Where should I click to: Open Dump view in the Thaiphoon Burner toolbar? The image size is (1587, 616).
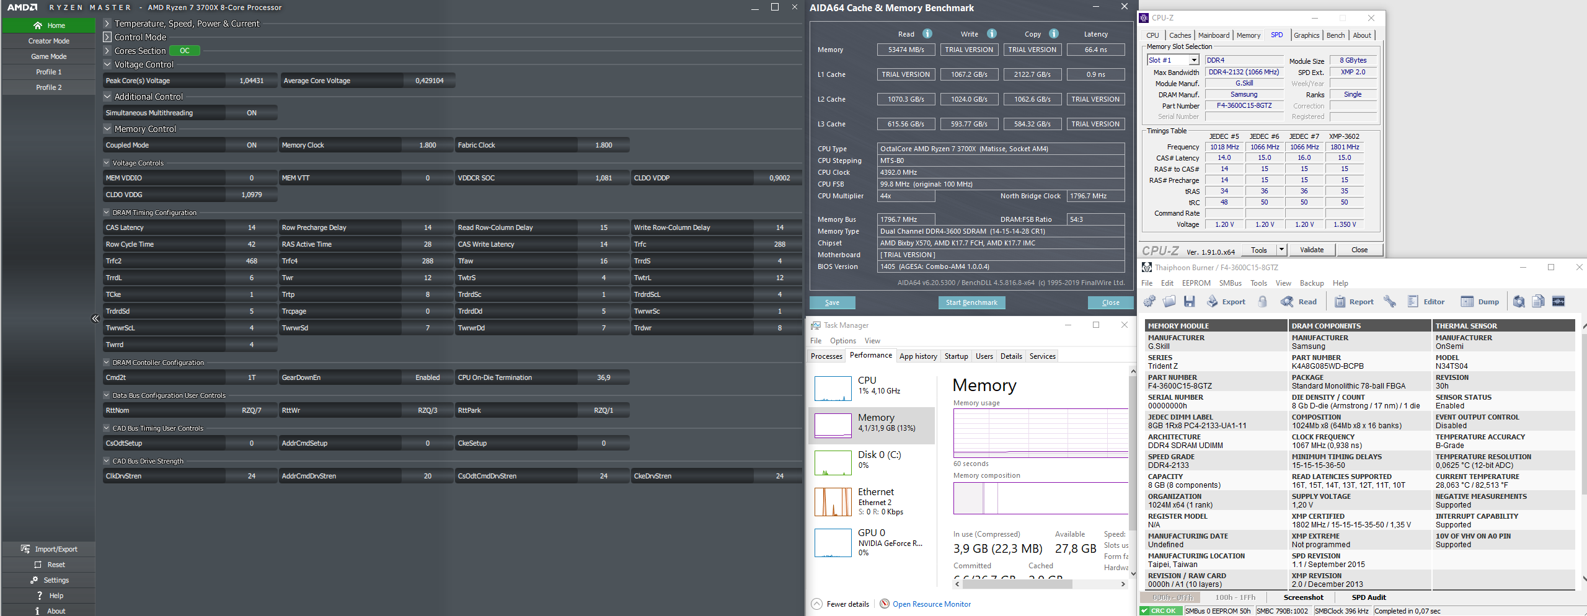(x=1480, y=302)
